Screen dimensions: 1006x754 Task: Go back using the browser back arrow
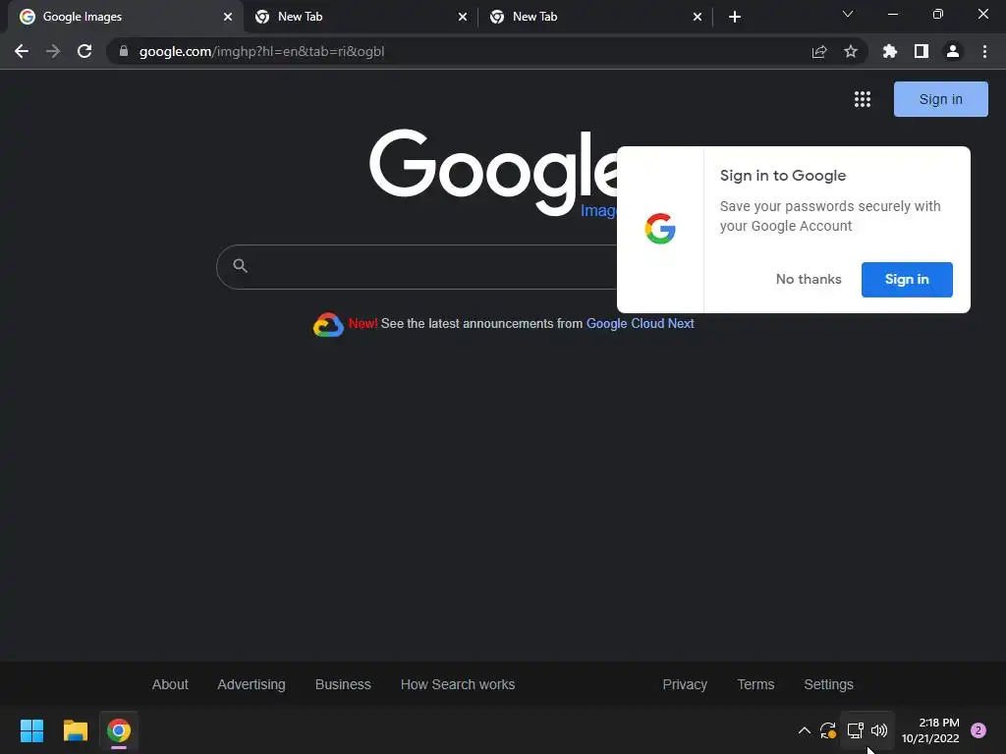pos(22,51)
